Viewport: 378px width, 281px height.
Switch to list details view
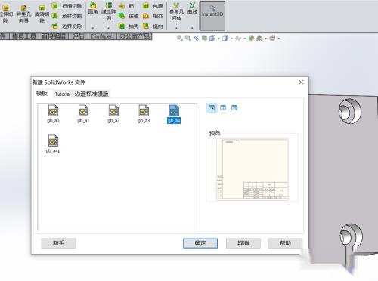click(x=234, y=108)
